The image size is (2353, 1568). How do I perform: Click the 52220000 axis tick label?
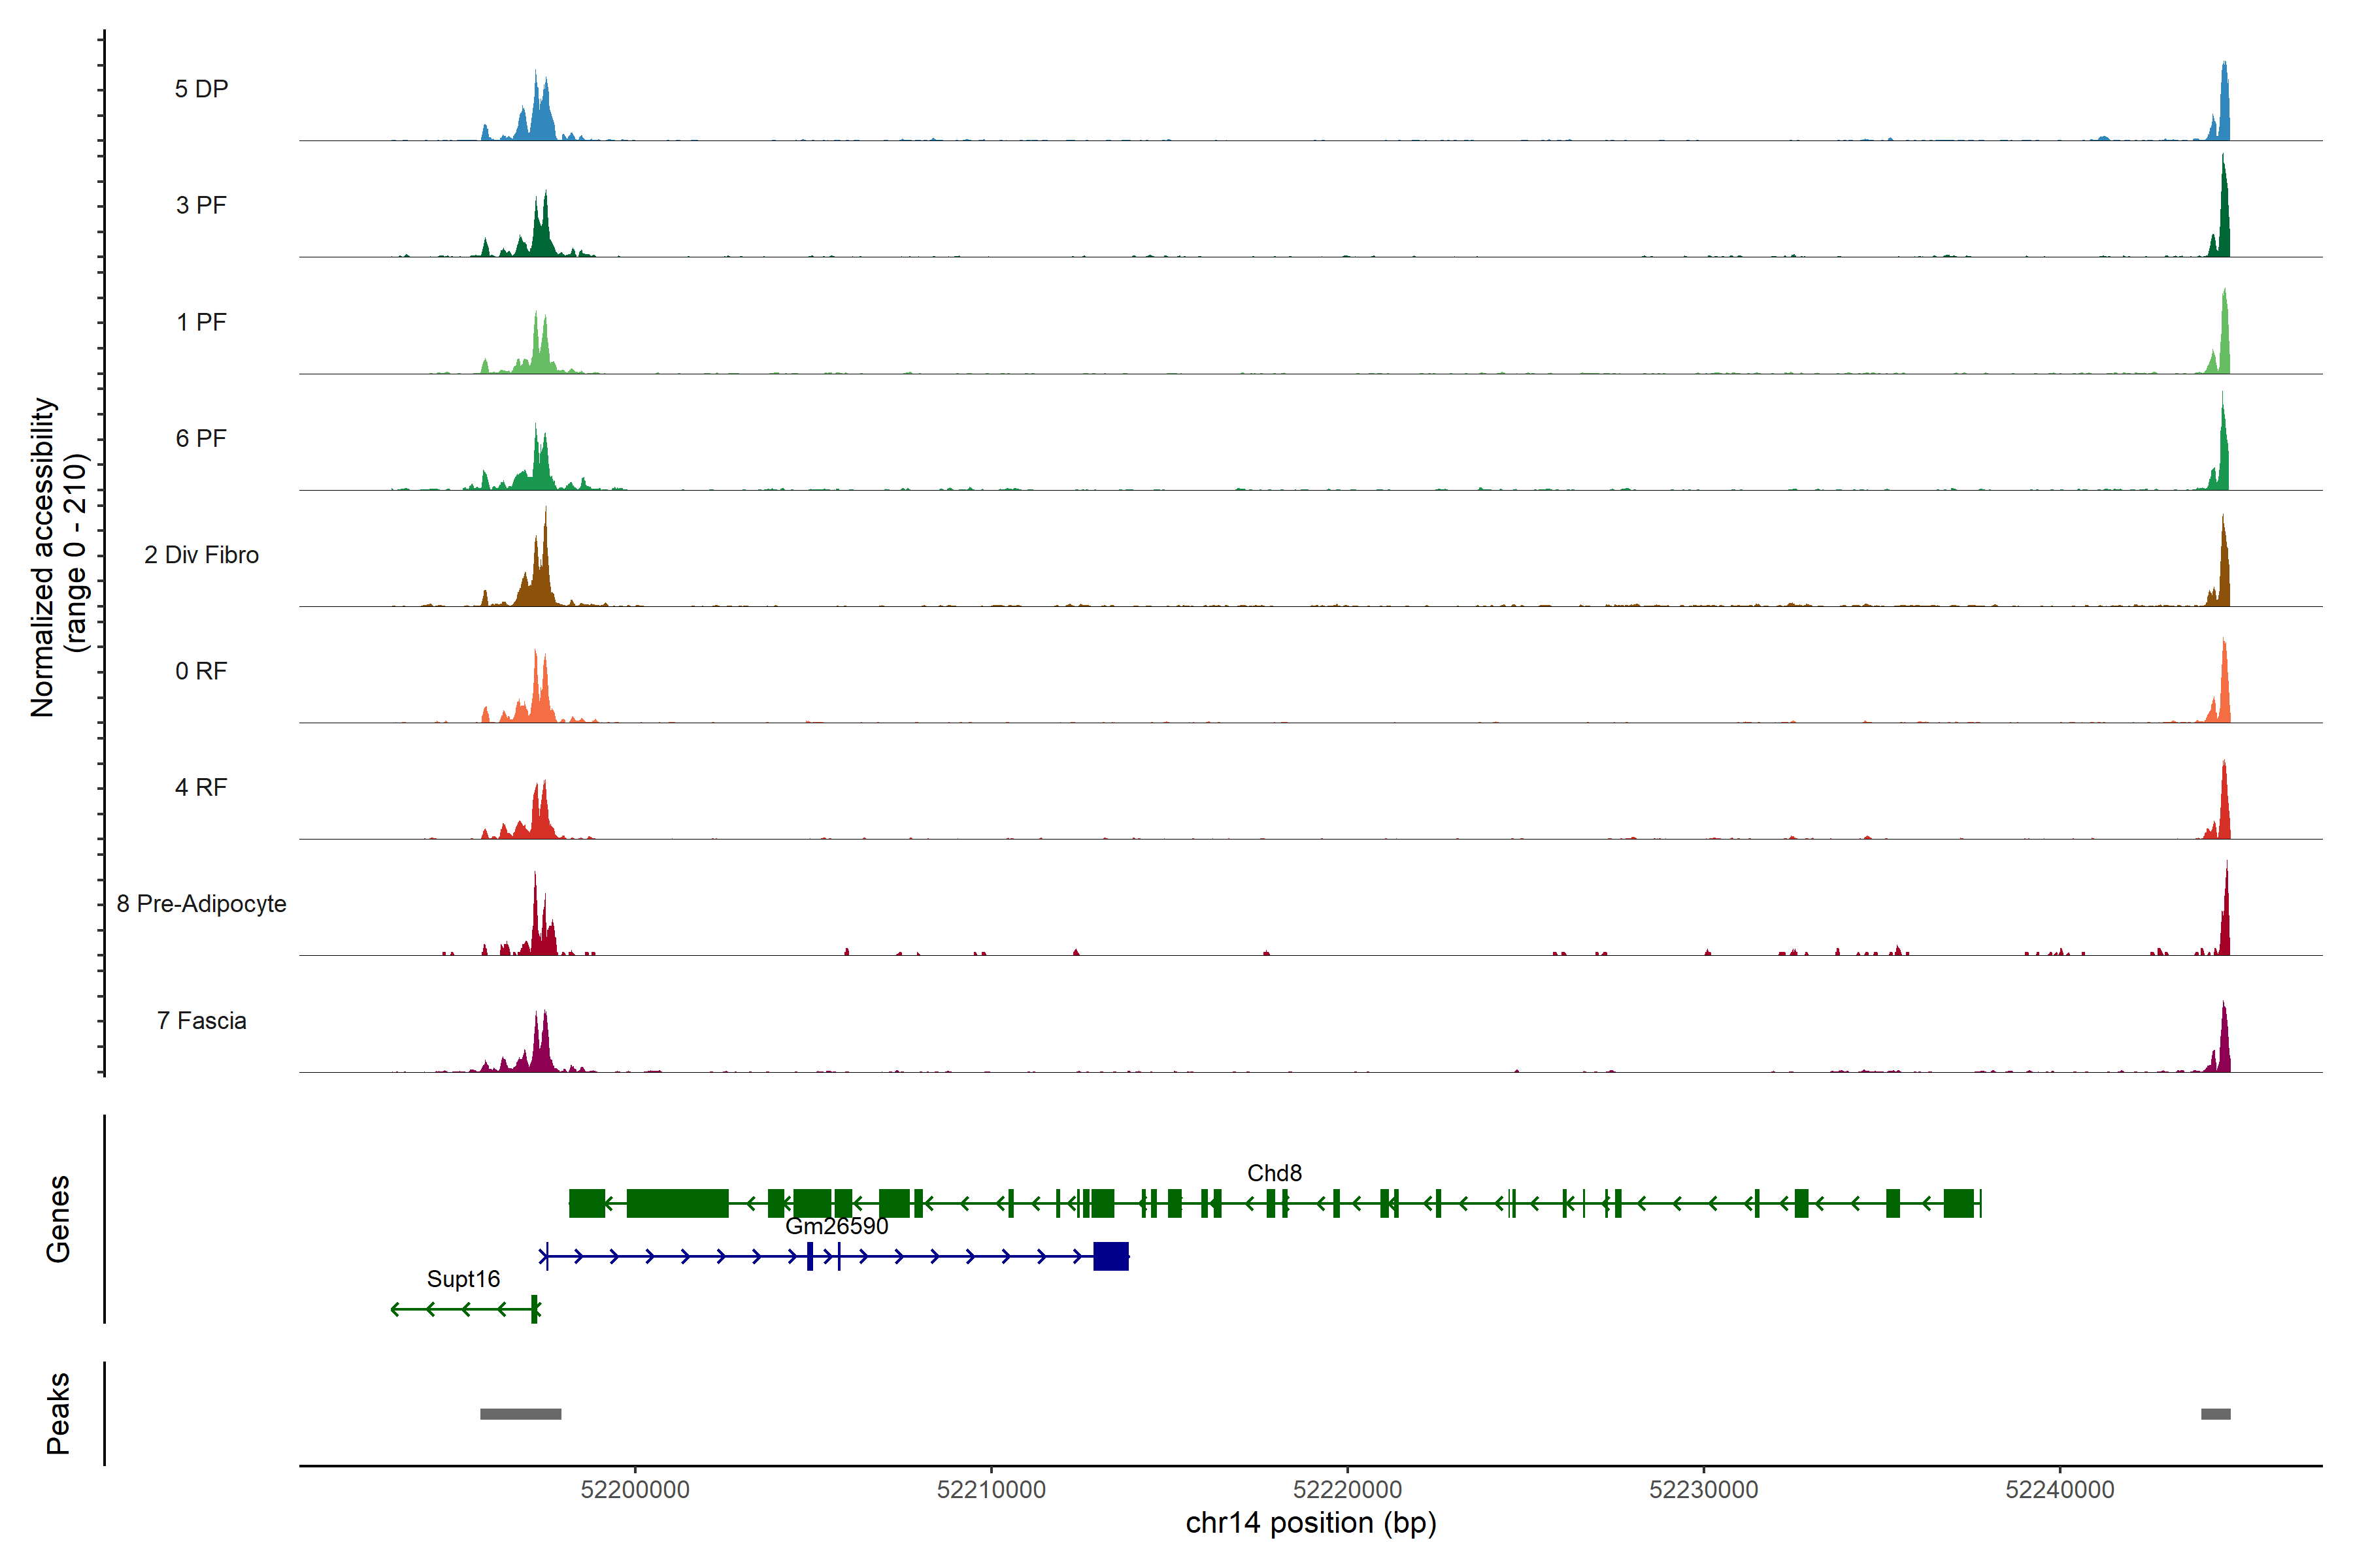pos(1348,1490)
